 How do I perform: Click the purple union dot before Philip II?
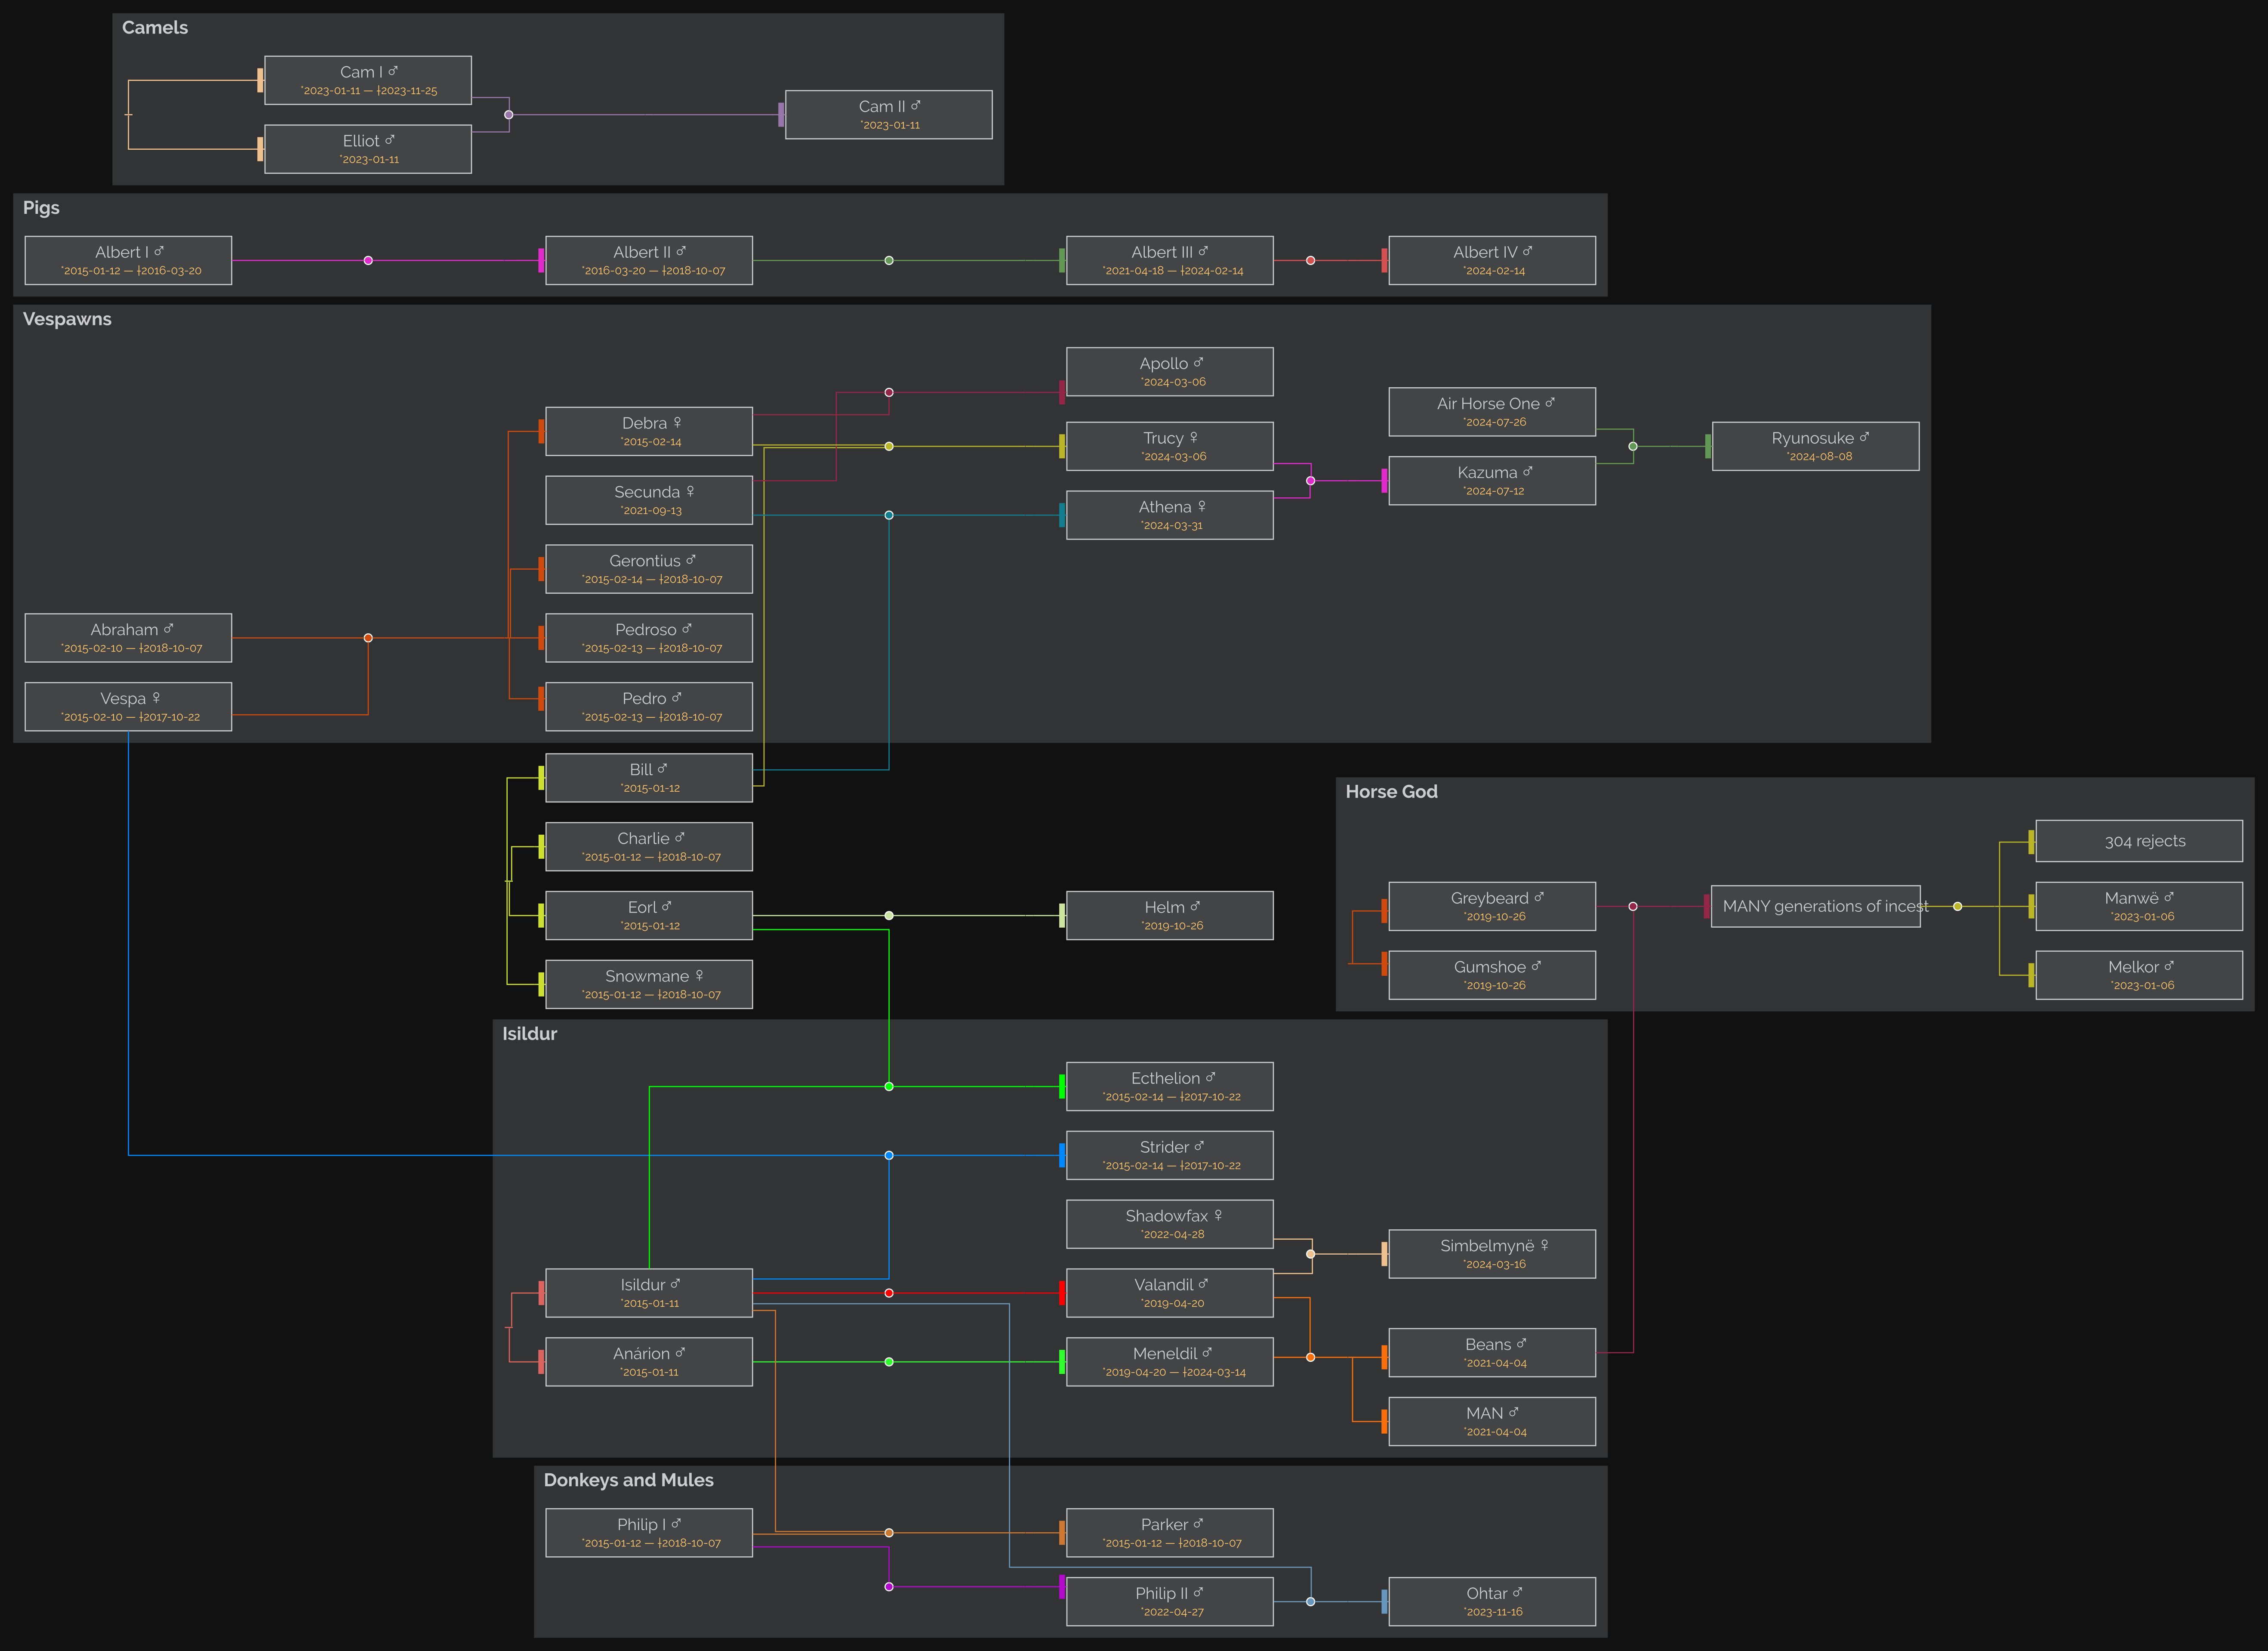[888, 1587]
